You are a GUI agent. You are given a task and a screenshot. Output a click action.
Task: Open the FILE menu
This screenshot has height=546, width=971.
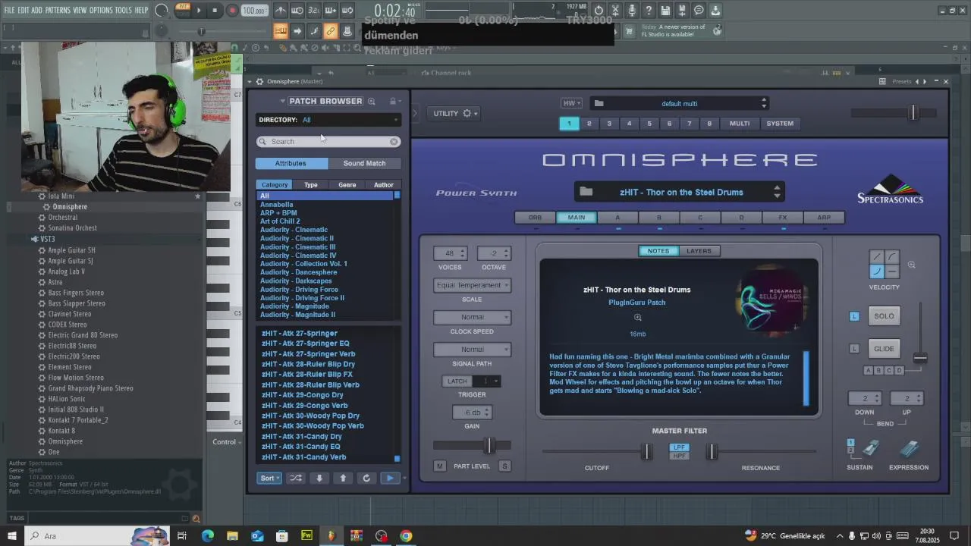coord(9,10)
